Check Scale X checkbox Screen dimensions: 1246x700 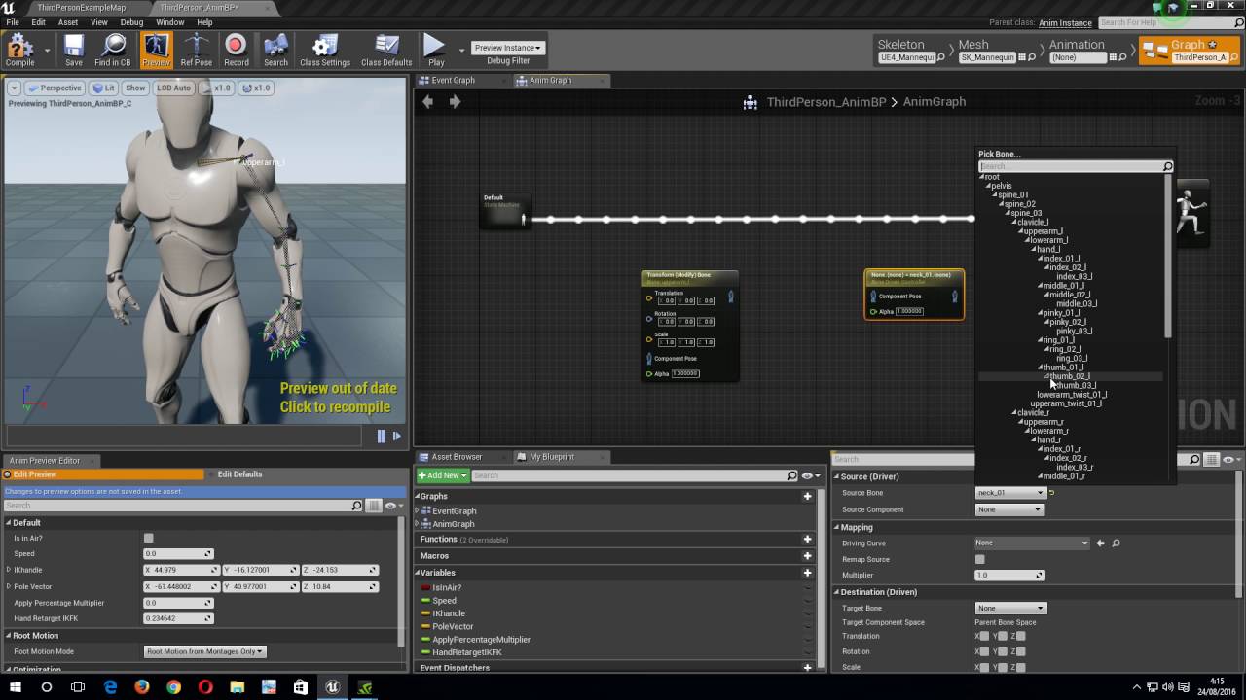pyautogui.click(x=984, y=668)
